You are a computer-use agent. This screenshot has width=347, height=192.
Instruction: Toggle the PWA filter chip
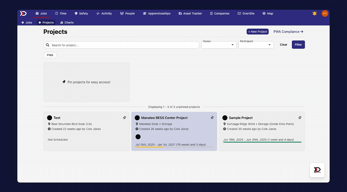(x=50, y=55)
